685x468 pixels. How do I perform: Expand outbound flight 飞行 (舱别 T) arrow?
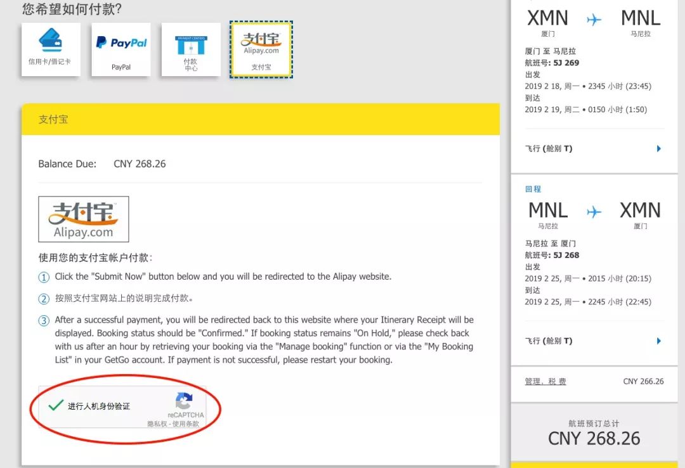click(x=658, y=149)
